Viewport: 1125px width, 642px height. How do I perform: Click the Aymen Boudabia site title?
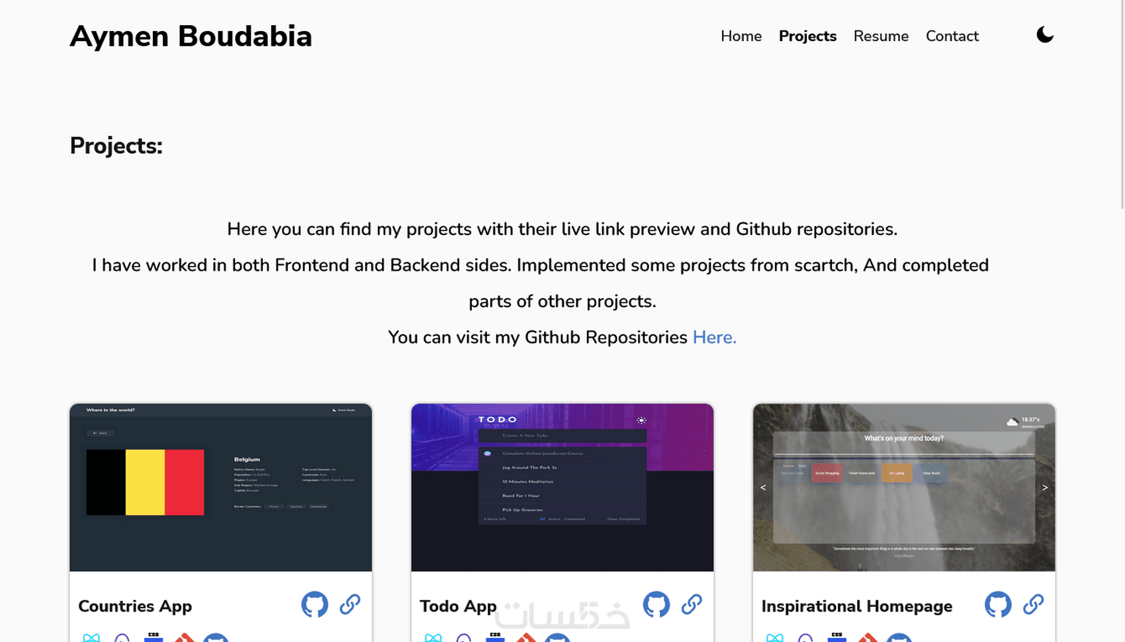pos(191,36)
